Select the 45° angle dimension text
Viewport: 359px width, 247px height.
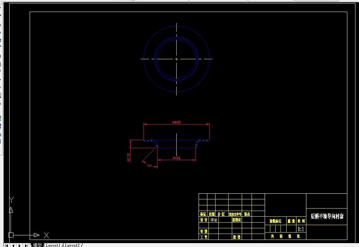[149, 165]
